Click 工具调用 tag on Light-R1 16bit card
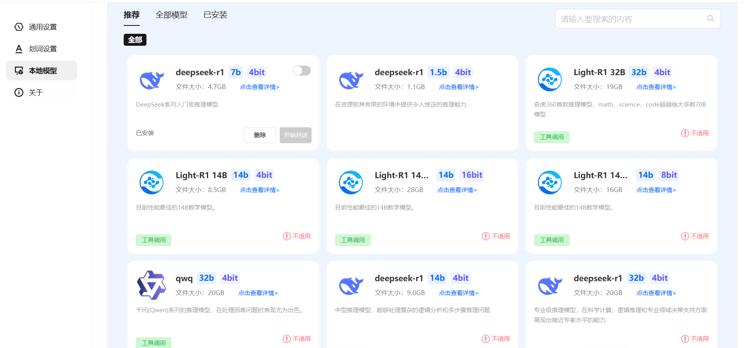 point(353,240)
